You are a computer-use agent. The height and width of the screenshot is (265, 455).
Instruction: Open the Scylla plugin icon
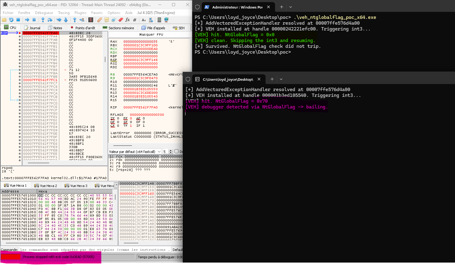point(91,20)
